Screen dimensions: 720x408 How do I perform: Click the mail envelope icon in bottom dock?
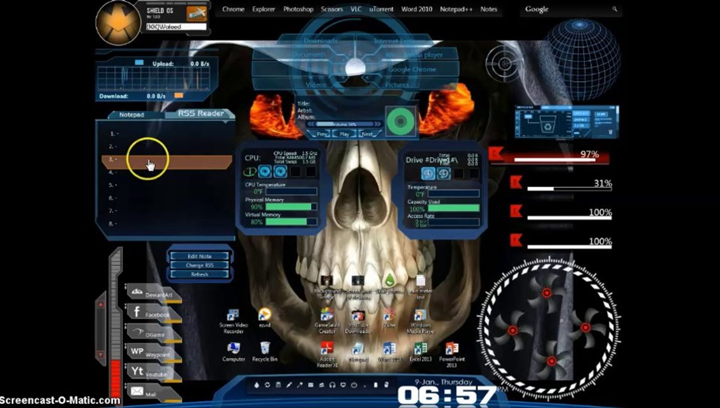click(311, 385)
